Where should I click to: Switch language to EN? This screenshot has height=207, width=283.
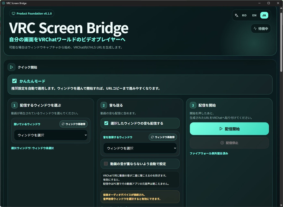(x=254, y=15)
